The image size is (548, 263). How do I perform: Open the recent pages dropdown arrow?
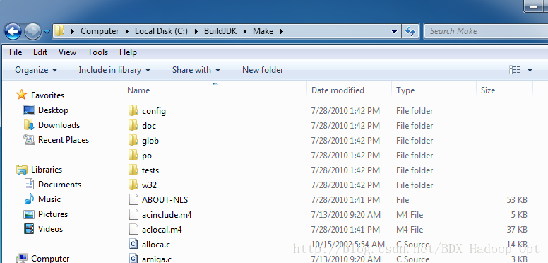click(47, 32)
